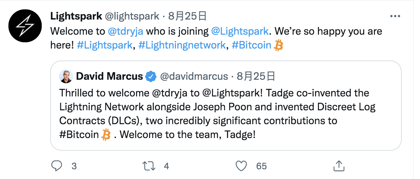Open the #Bitcoin hashtag in main tweet

click(x=251, y=45)
